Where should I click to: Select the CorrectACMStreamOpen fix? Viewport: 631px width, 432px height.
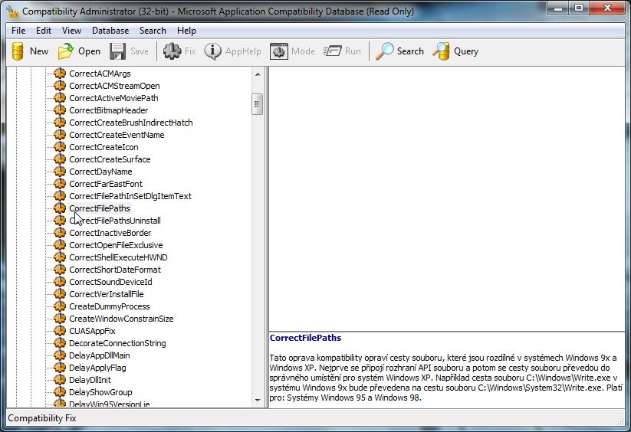(114, 86)
